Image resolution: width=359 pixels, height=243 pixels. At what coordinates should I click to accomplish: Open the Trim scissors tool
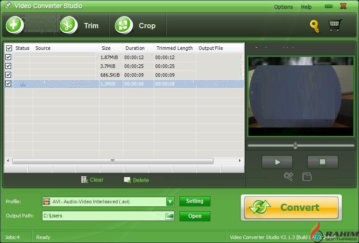pyautogui.click(x=69, y=25)
